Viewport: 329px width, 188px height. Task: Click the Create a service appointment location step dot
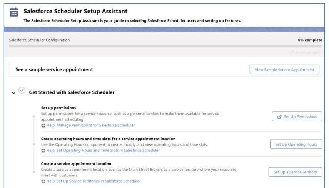click(34, 172)
